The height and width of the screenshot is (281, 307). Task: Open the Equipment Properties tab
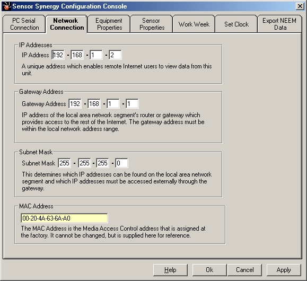[x=109, y=24]
